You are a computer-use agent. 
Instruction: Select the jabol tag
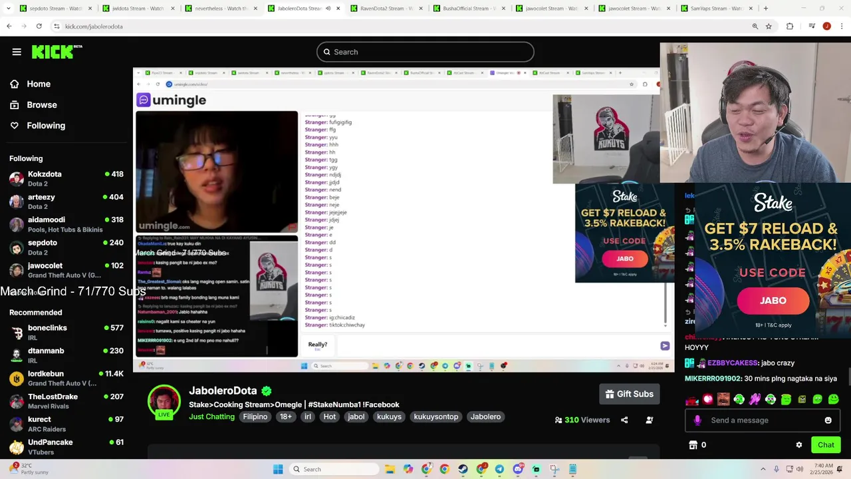[356, 416]
